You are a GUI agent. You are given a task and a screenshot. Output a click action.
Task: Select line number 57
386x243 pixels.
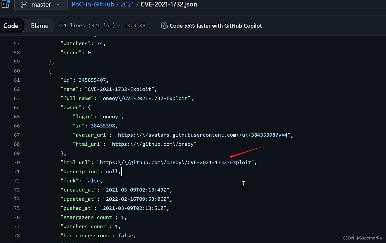point(17,43)
